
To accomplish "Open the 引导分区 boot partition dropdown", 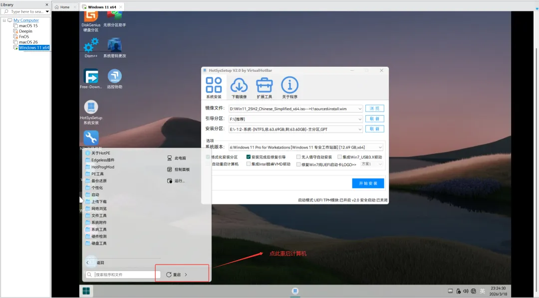I will 360,119.
